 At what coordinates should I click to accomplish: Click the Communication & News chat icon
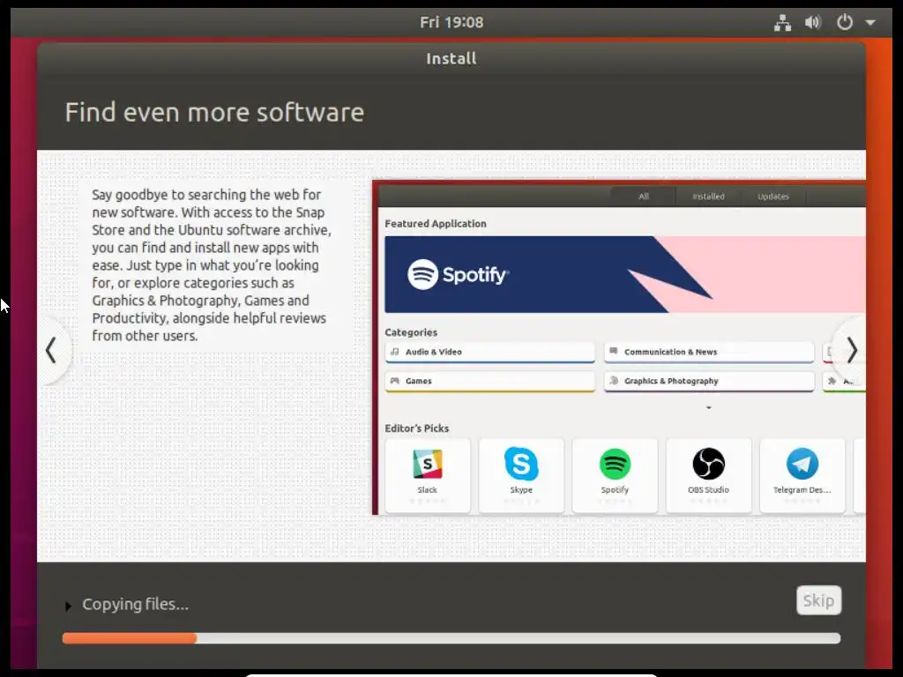coord(614,351)
